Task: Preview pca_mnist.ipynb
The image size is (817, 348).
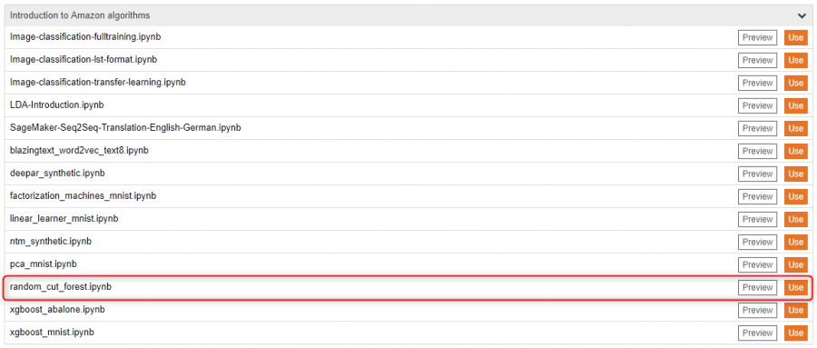Action: pos(758,264)
